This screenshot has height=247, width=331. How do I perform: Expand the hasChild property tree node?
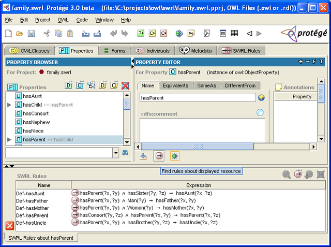[9, 105]
